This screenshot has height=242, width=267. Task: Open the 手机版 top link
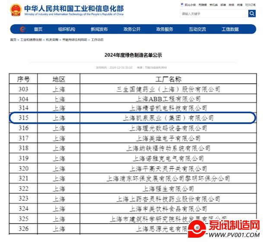(213, 5)
